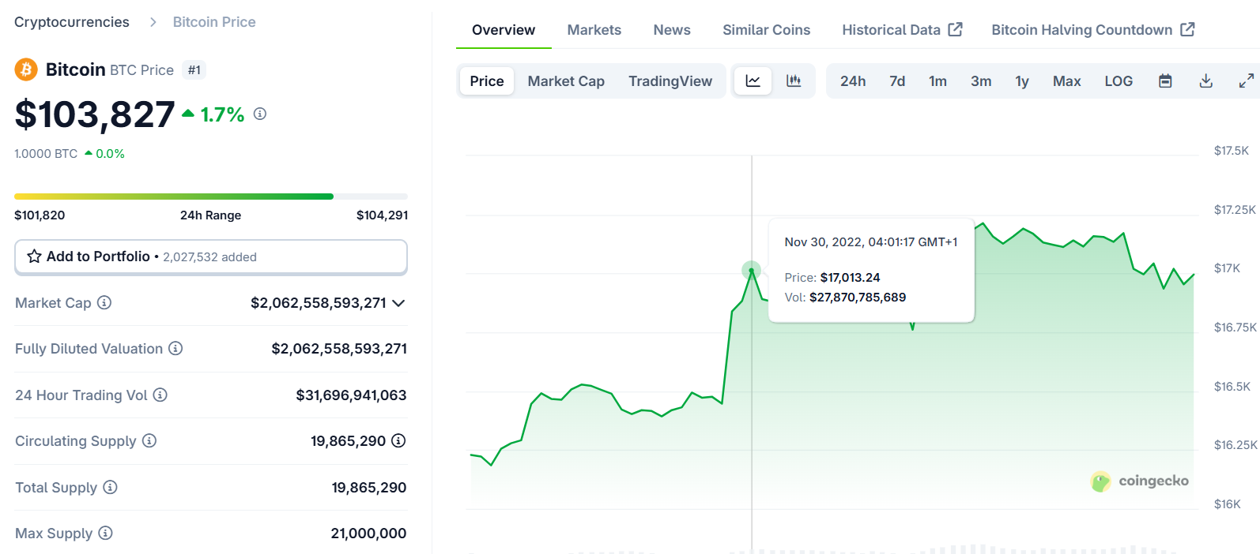Viewport: 1260px width, 554px height.
Task: Click info icon next to 1.7% change
Action: point(260,114)
